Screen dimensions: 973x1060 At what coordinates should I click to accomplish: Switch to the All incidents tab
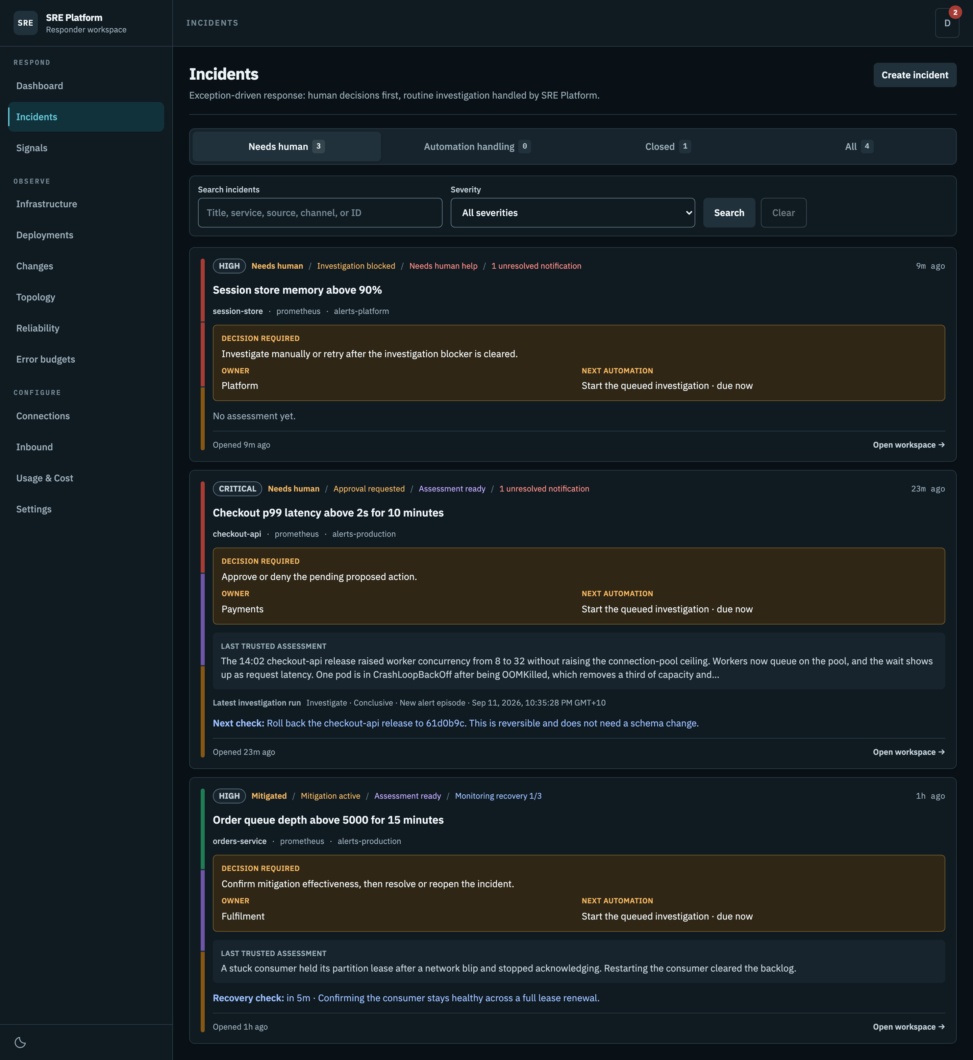coord(859,147)
